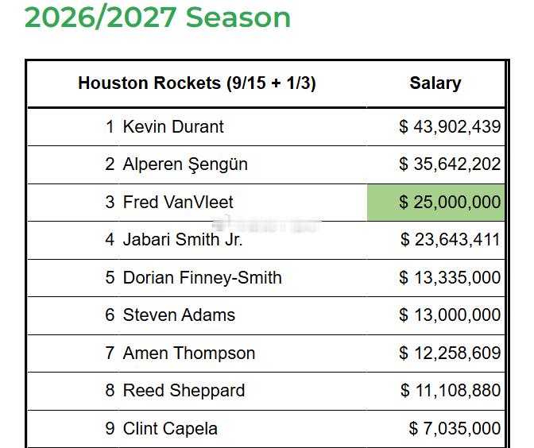Select the Kevin Durant name cell
Image resolution: width=534 pixels, height=448 pixels.
(173, 127)
